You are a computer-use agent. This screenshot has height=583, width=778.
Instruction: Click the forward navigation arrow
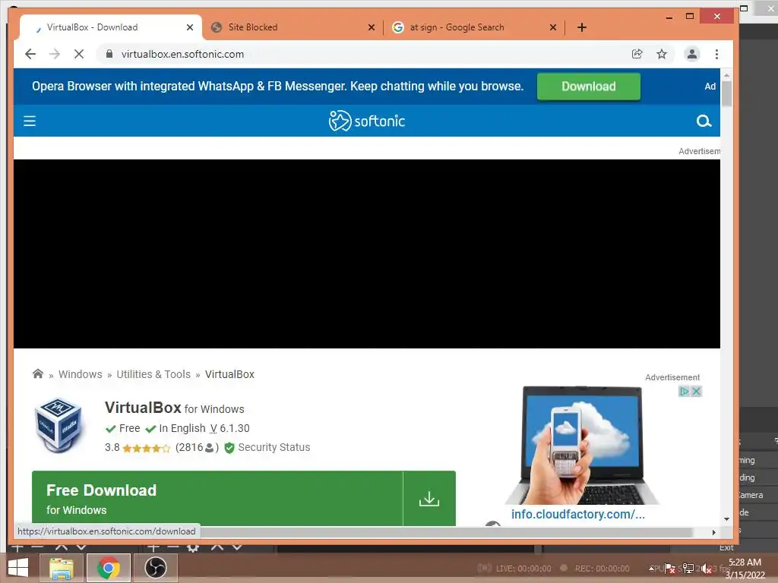[55, 54]
